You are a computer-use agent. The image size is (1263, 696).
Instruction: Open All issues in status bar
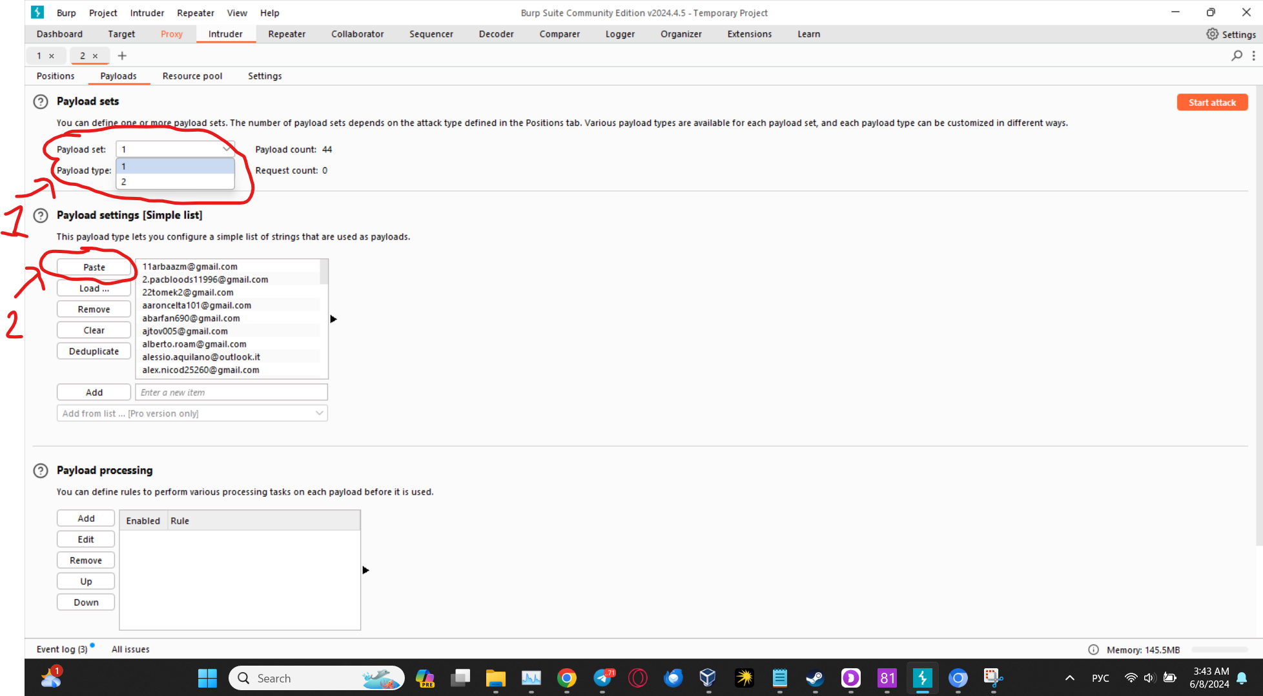(130, 650)
